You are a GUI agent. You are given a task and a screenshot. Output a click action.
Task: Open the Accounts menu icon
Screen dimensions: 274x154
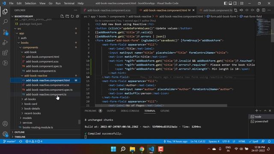coord(5,124)
